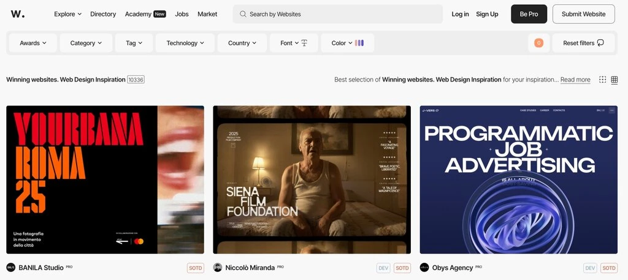This screenshot has height=280, width=628.
Task: Click the Niccolò Miranda name
Action: pyautogui.click(x=250, y=268)
